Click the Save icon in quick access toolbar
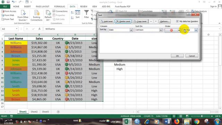Image resolution: width=222 pixels, height=125 pixels. click(x=8, y=2)
